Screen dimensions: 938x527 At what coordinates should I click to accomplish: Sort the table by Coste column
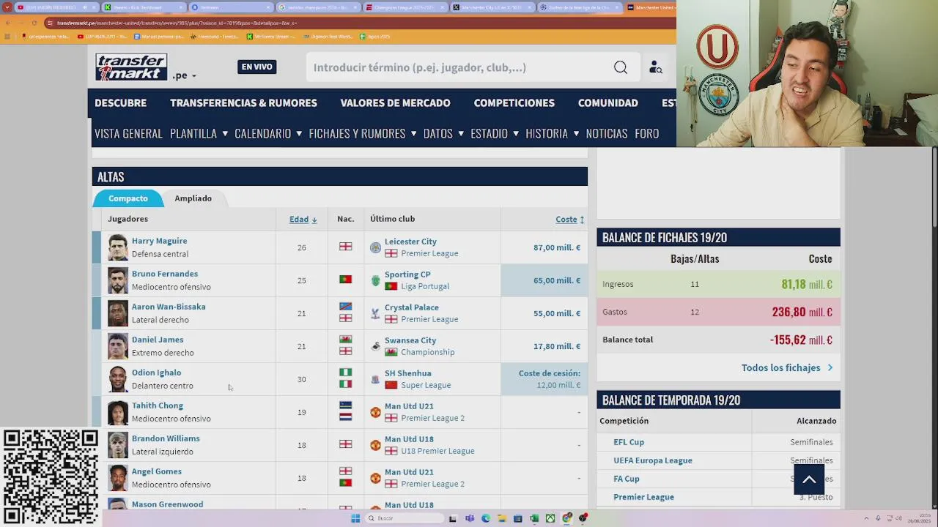point(569,219)
